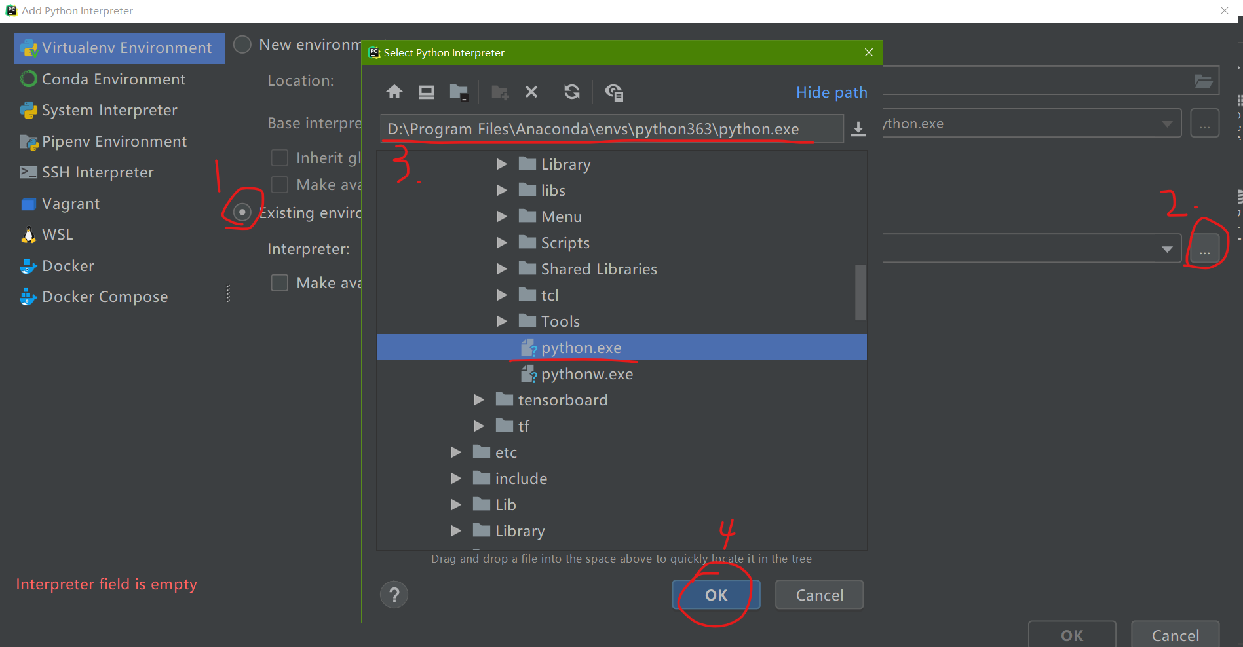The width and height of the screenshot is (1243, 647).
Task: Expand the Shared Libraries folder node
Action: coord(502,269)
